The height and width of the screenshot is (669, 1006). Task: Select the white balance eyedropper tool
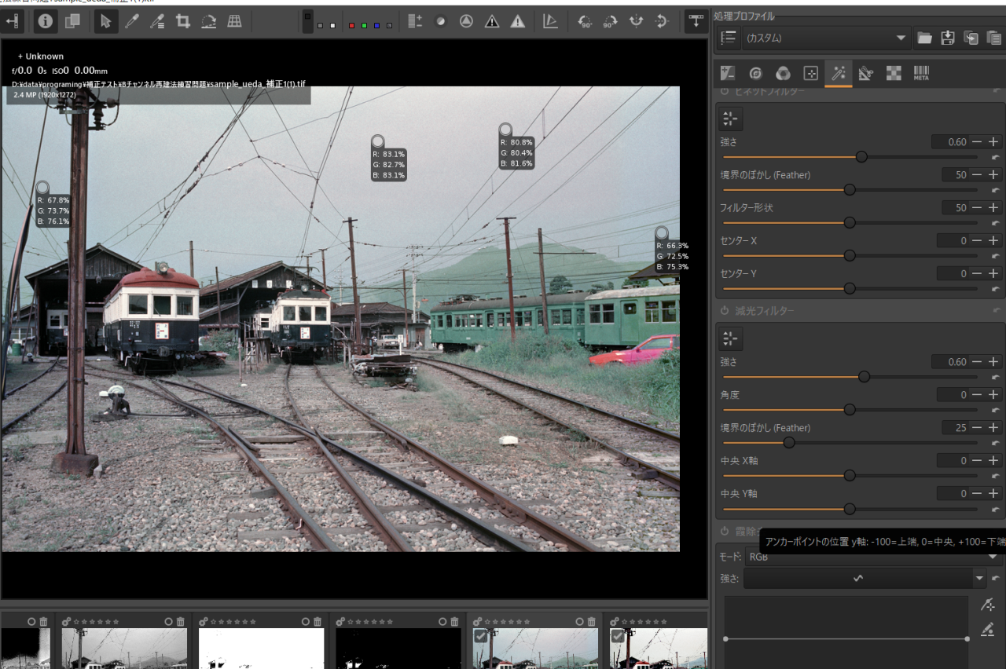point(131,22)
